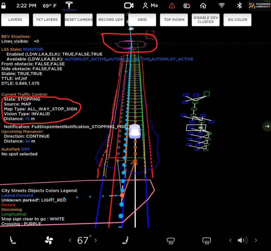Toggle the GRID button
This screenshot has height=251, width=271.
[x=142, y=20]
